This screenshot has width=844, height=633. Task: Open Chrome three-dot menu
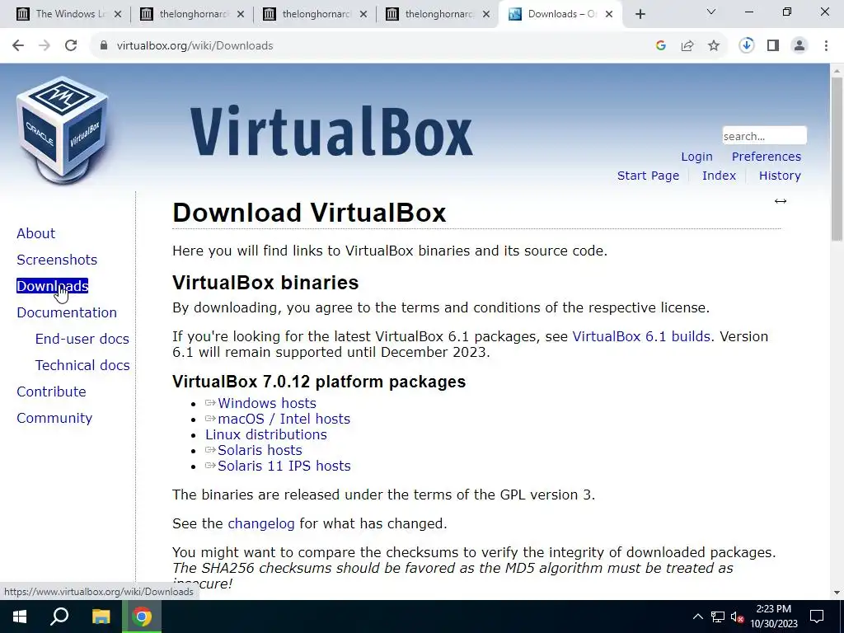[x=826, y=46]
